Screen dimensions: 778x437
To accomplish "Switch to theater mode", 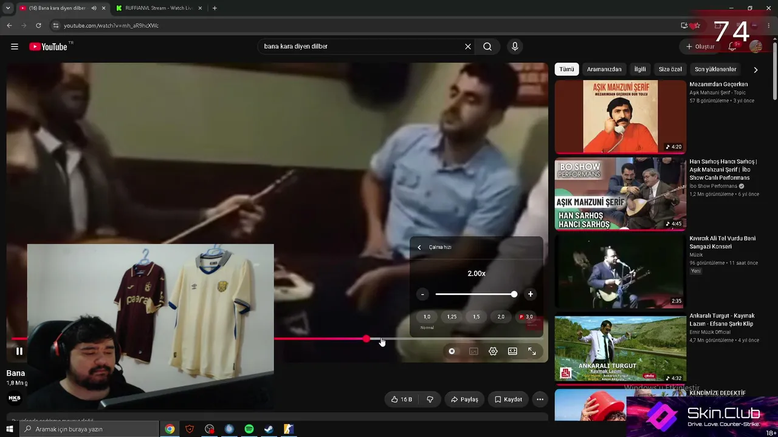I will point(512,351).
